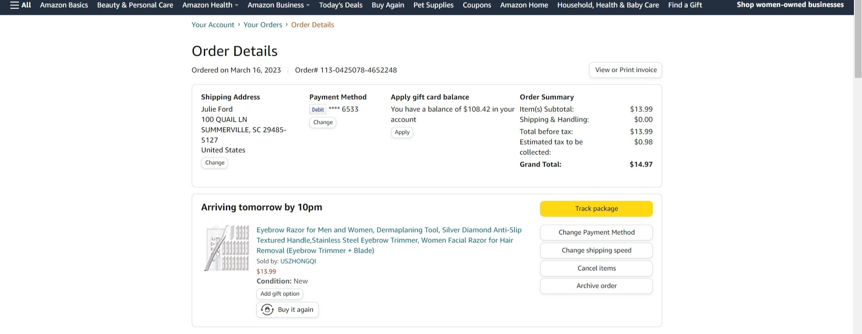Click Buy it again button
Image resolution: width=862 pixels, height=334 pixels.
point(287,310)
